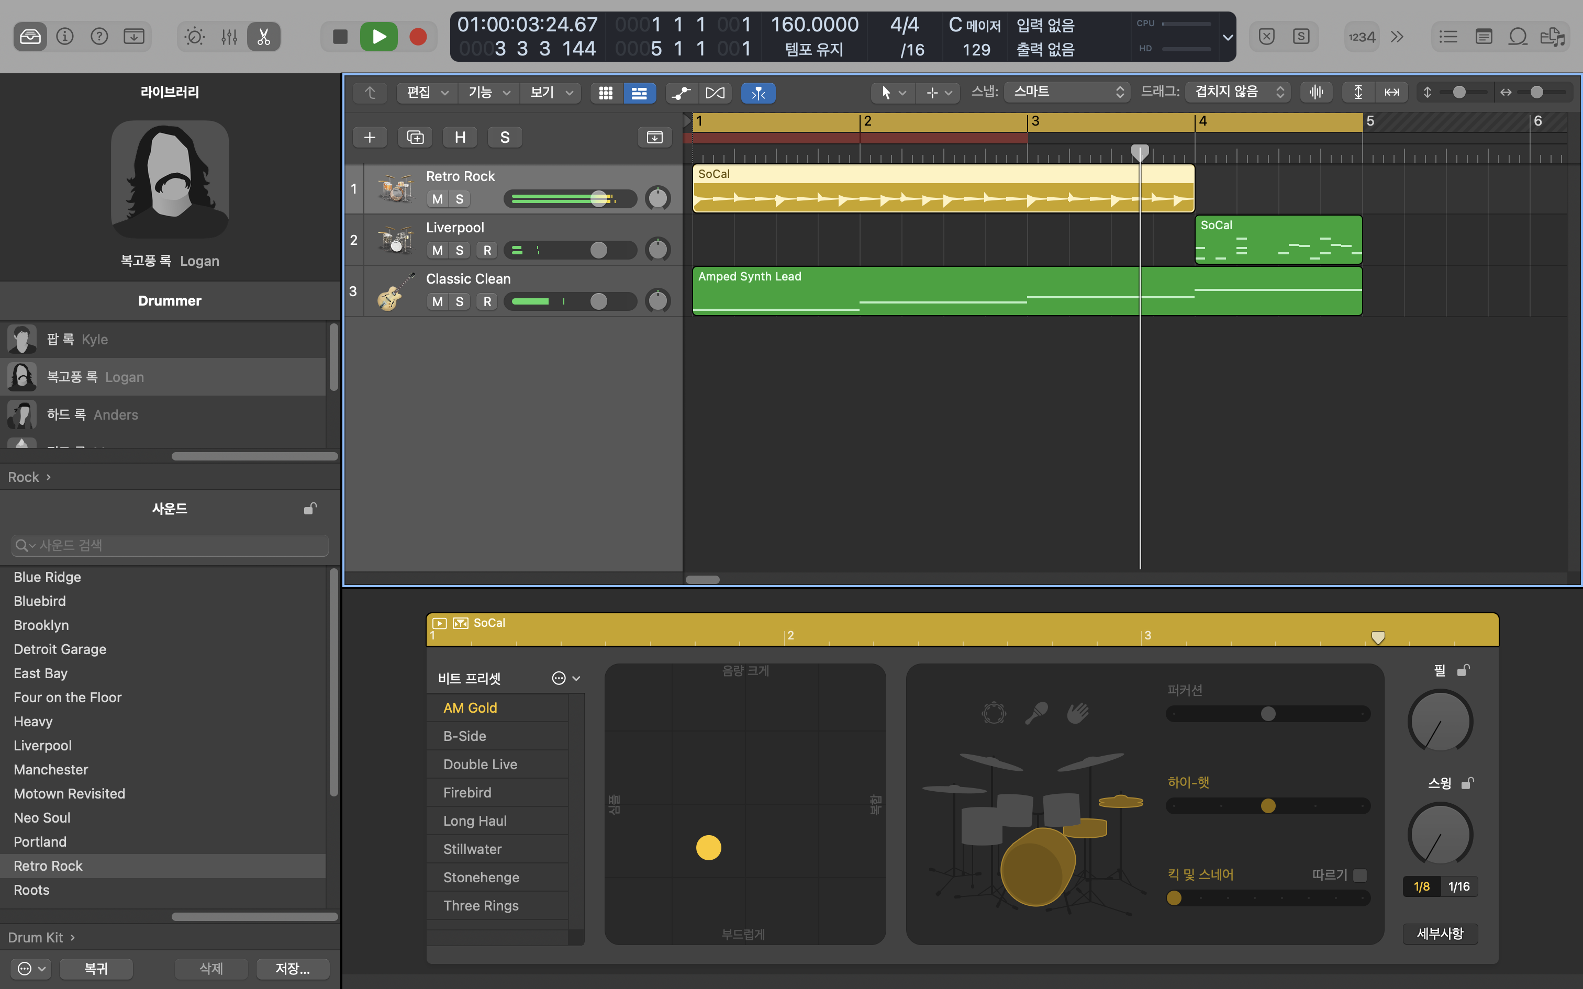Open the mixer sliders icon

pyautogui.click(x=229, y=37)
